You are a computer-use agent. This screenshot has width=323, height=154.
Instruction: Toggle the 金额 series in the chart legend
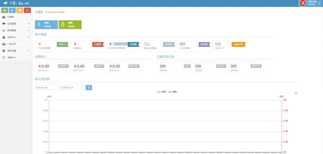(x=161, y=92)
